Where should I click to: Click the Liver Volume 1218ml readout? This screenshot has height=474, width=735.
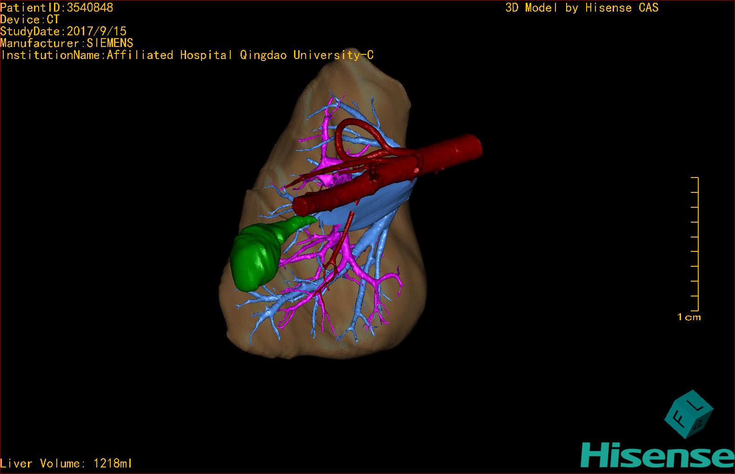click(66, 463)
